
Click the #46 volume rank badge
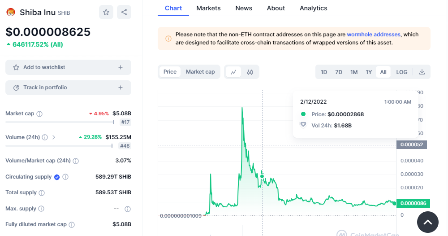(125, 146)
